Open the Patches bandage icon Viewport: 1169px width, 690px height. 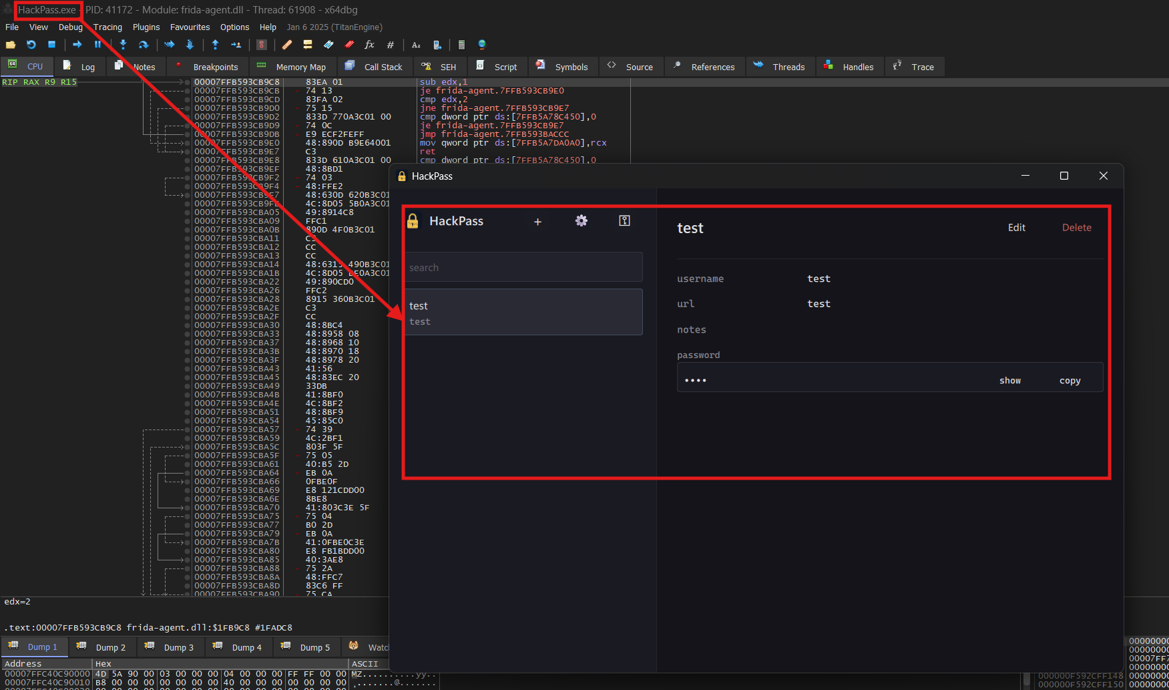[287, 45]
